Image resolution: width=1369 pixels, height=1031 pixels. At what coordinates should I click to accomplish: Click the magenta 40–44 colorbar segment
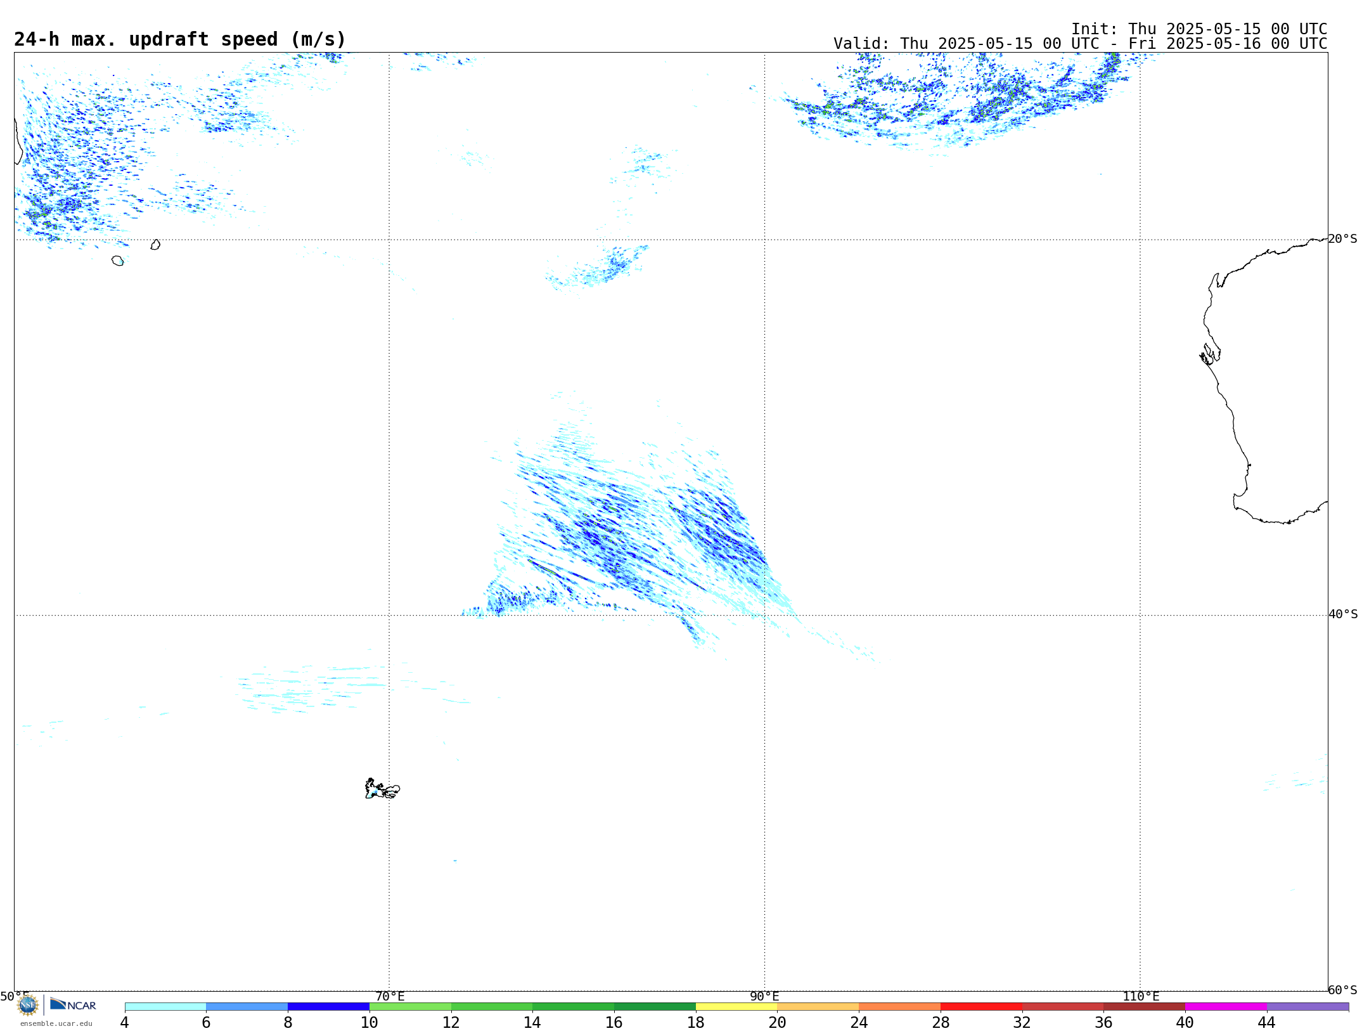1226,1006
